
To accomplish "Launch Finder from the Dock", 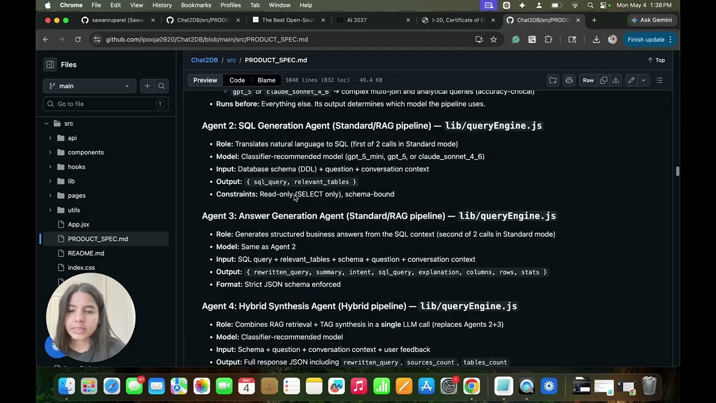I will (67, 386).
